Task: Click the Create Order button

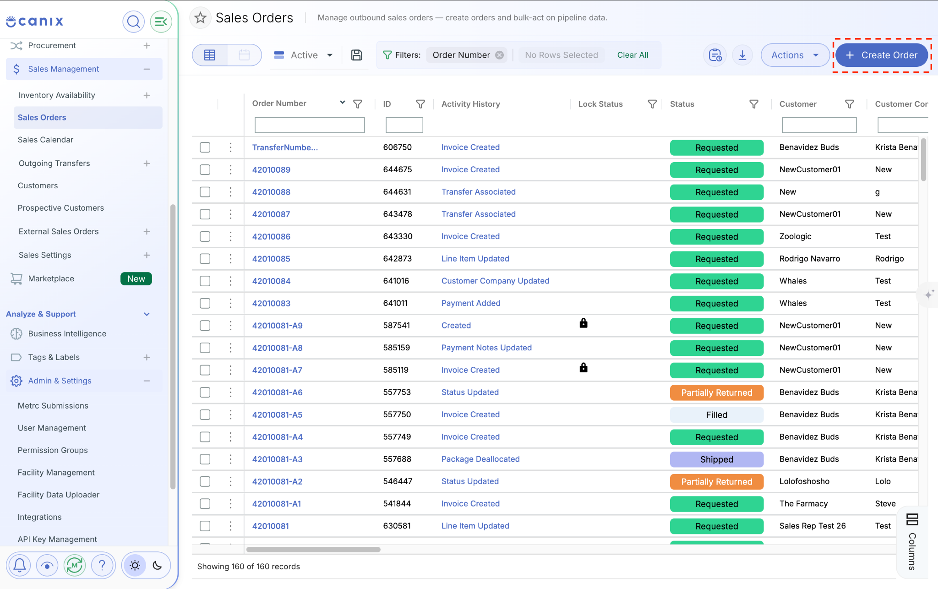Action: 882,55
